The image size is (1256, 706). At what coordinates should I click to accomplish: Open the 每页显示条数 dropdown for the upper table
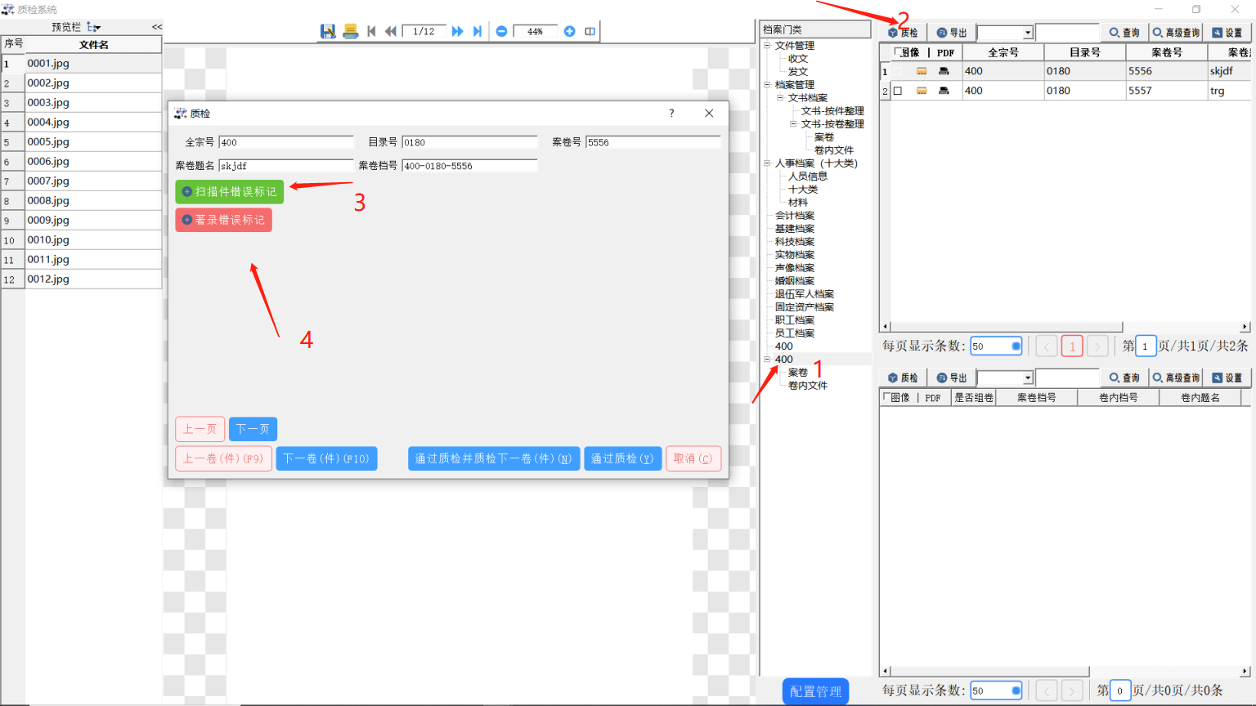point(1016,346)
